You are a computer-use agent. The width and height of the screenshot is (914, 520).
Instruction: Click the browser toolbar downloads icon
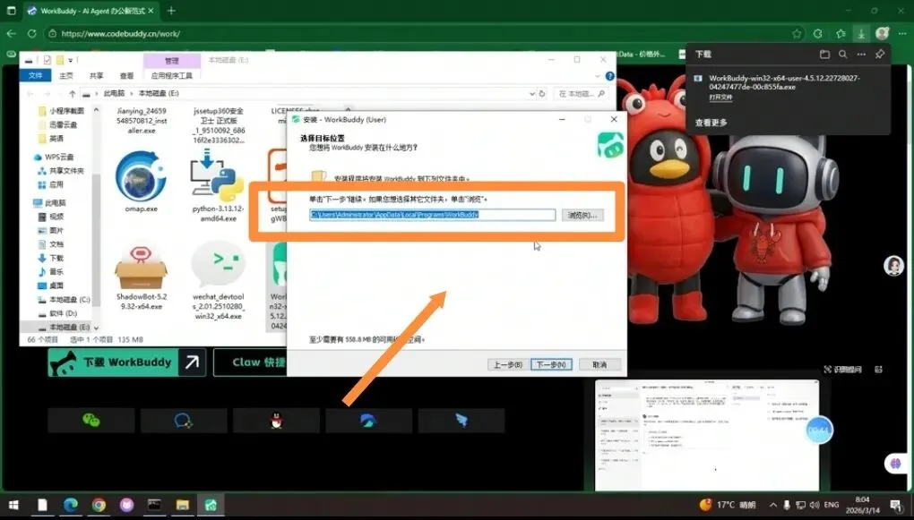tap(861, 34)
